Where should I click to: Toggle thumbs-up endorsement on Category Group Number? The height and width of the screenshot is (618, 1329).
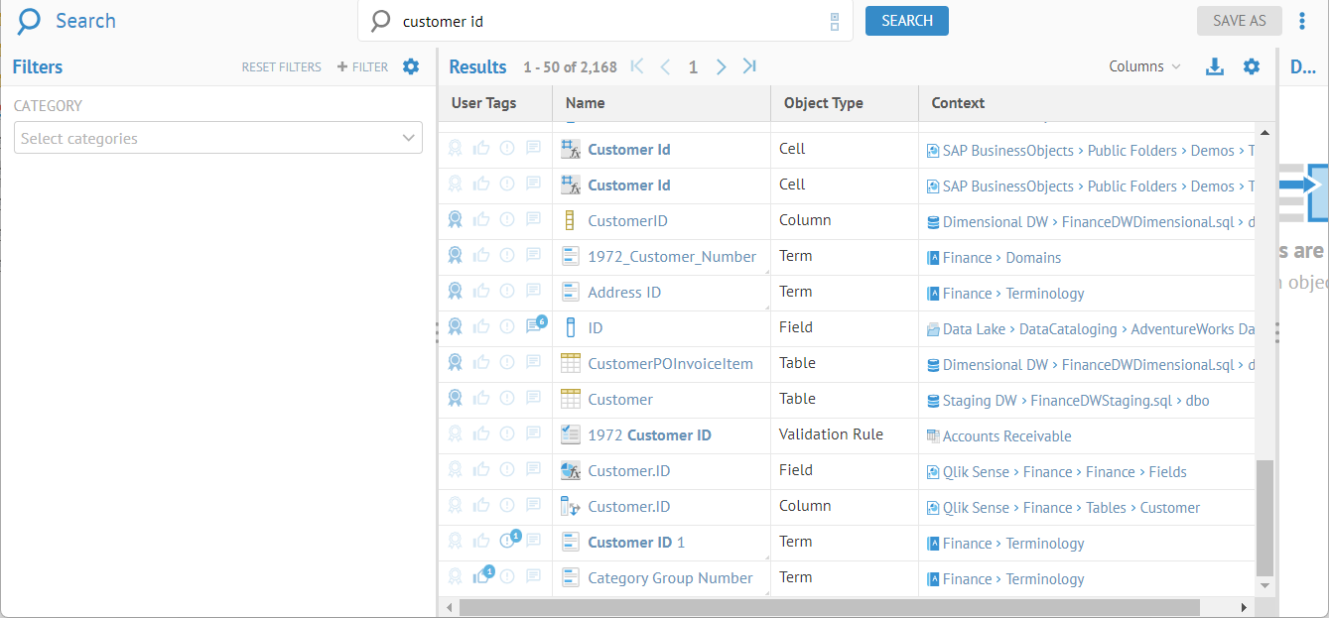pyautogui.click(x=481, y=576)
